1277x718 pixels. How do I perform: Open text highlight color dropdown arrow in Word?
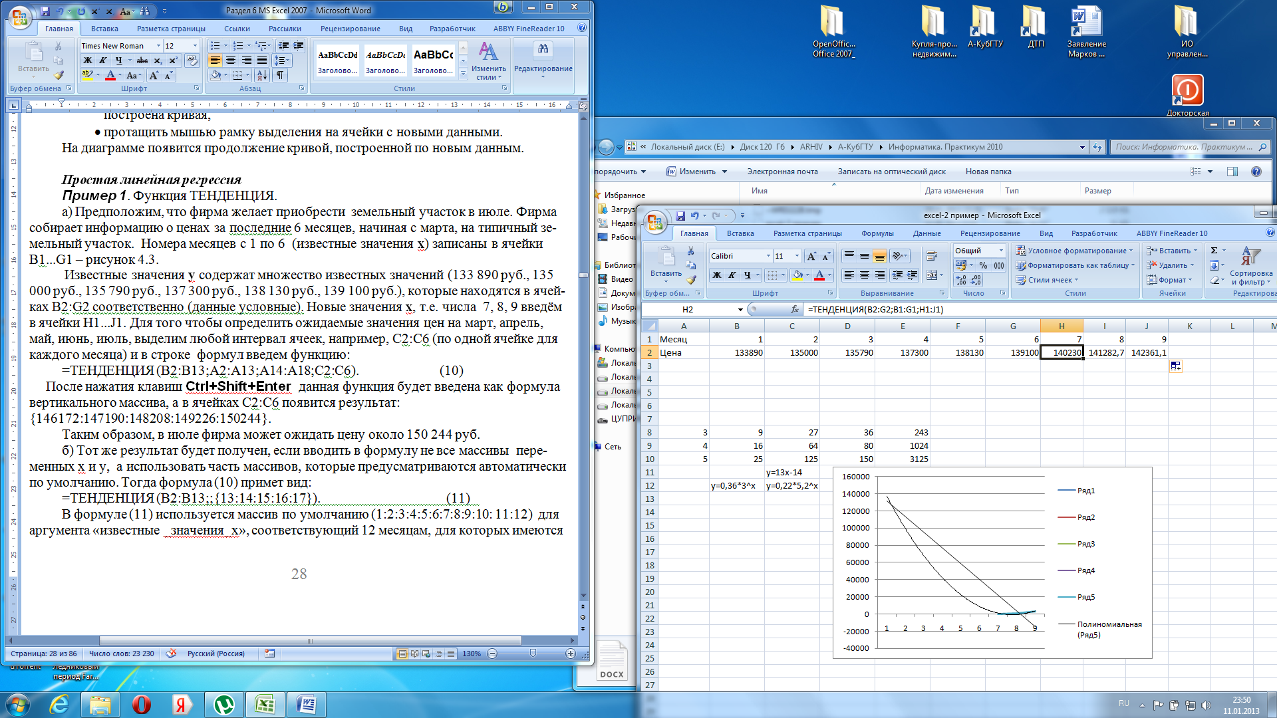pos(97,75)
